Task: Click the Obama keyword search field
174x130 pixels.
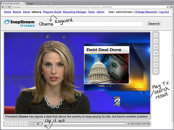Action: pyautogui.click(x=91, y=24)
